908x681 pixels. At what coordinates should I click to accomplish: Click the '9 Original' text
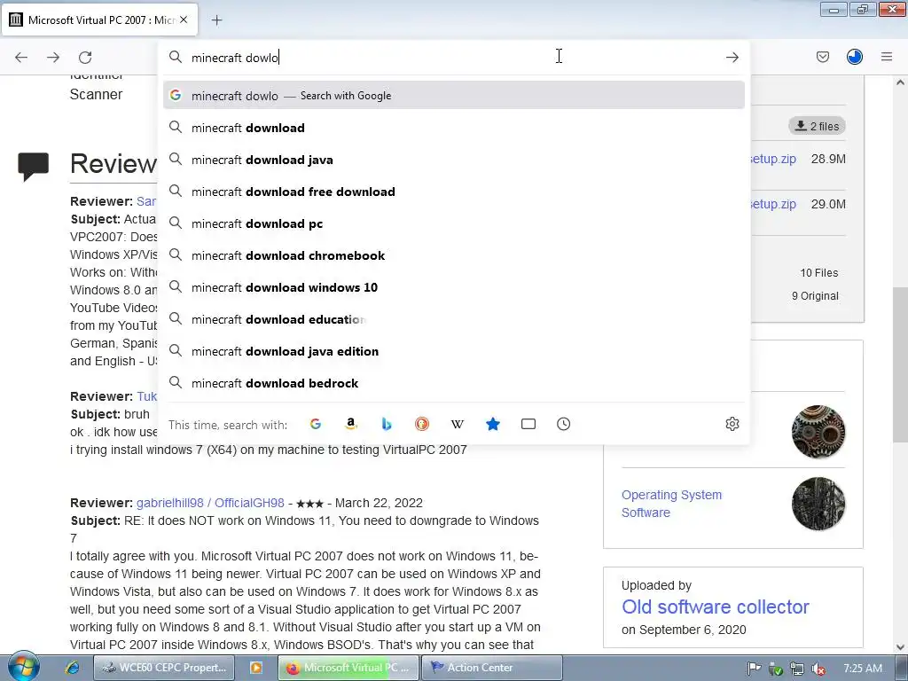815,296
